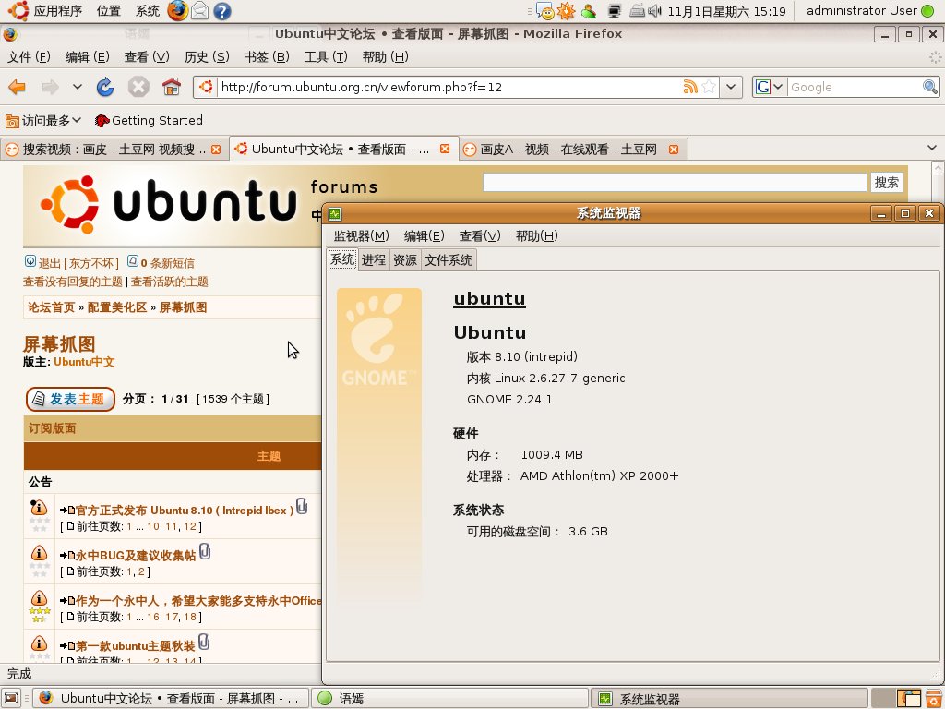This screenshot has height=709, width=945.
Task: Click the keyboard input method tray icon
Action: (x=638, y=11)
